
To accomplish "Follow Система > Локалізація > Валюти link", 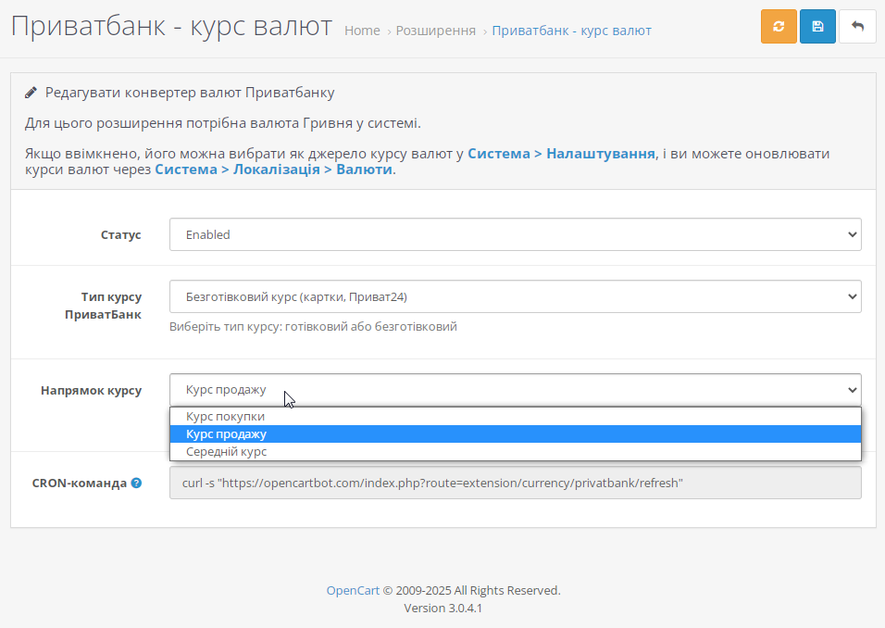I will click(x=274, y=170).
